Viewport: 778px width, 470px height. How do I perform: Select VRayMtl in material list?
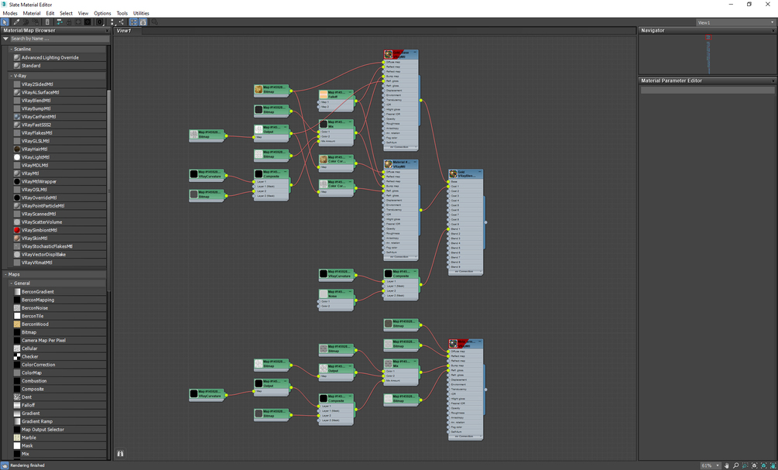(x=59, y=173)
